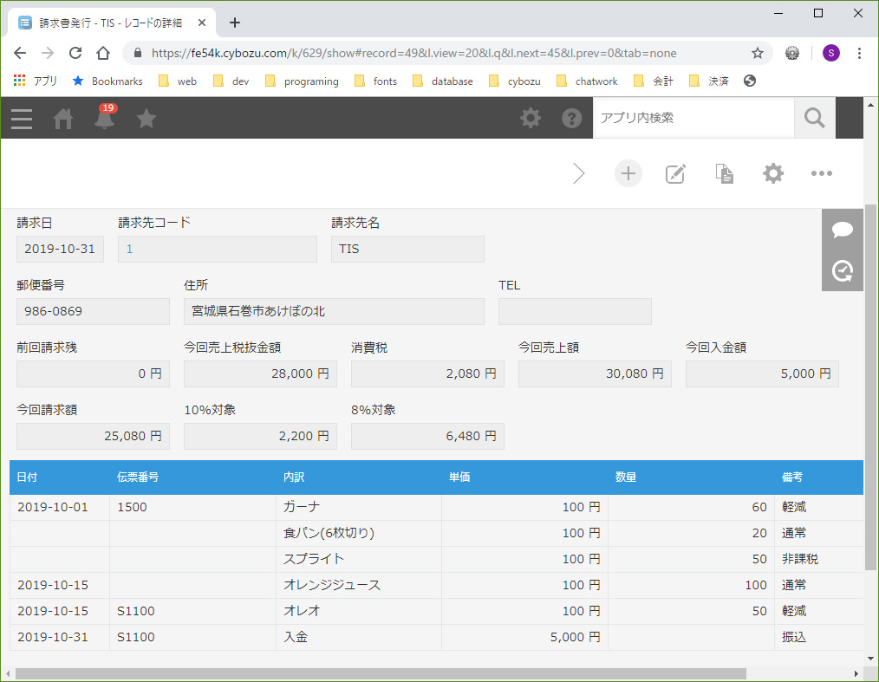Open record change history icon
879x682 pixels.
(x=843, y=270)
